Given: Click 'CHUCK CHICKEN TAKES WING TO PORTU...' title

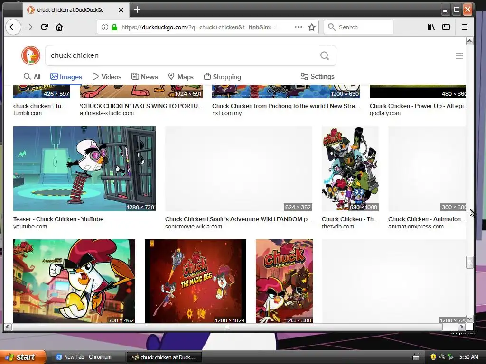Looking at the screenshot, I should coord(141,106).
